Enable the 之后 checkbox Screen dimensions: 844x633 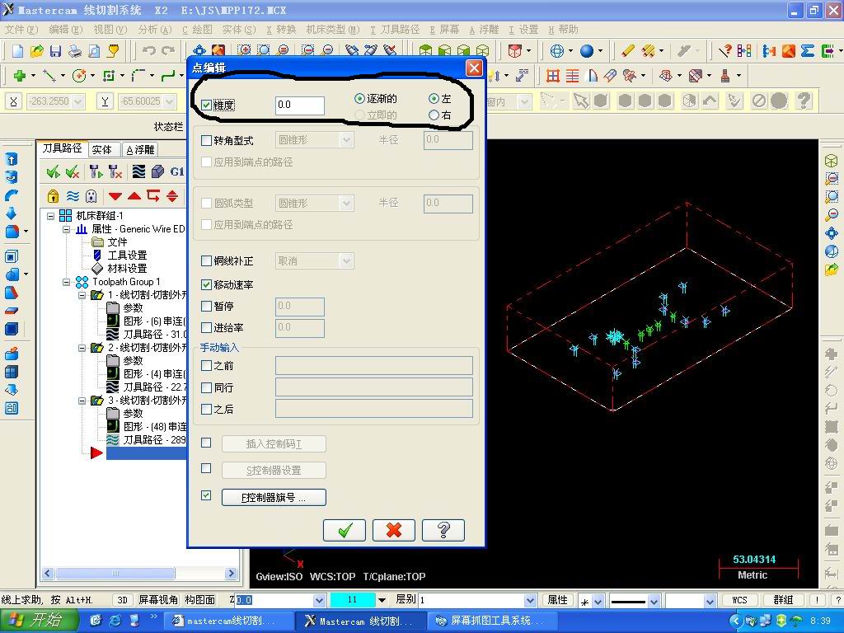pos(206,409)
